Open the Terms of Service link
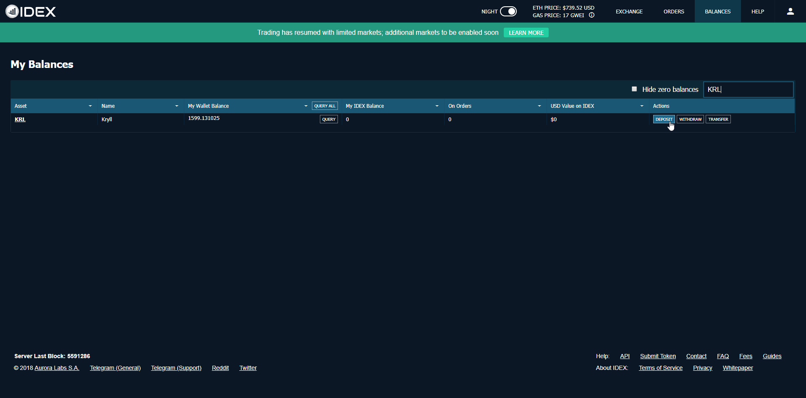 point(661,368)
